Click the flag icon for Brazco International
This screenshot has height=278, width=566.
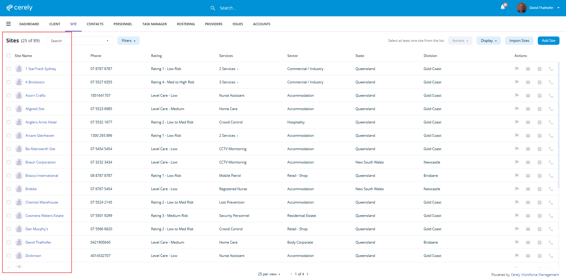(x=517, y=176)
